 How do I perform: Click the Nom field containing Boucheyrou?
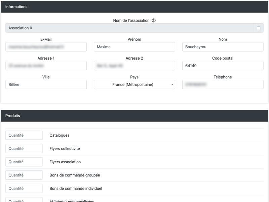pyautogui.click(x=223, y=47)
